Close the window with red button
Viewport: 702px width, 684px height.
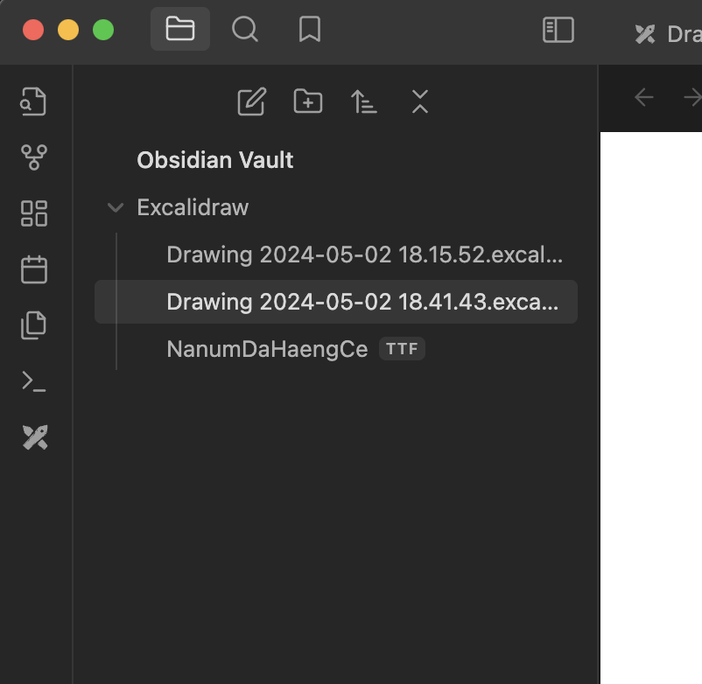(x=33, y=30)
